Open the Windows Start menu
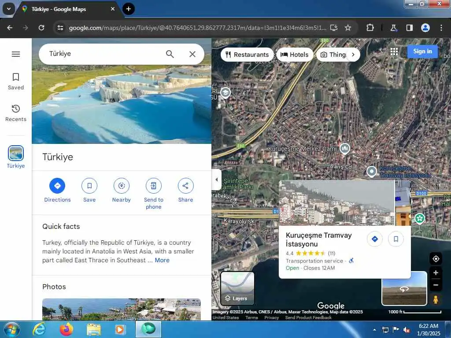This screenshot has height=338, width=451. coord(11,329)
